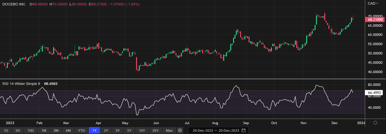Select the 1Y time range
386x134 pixels.
(94, 130)
